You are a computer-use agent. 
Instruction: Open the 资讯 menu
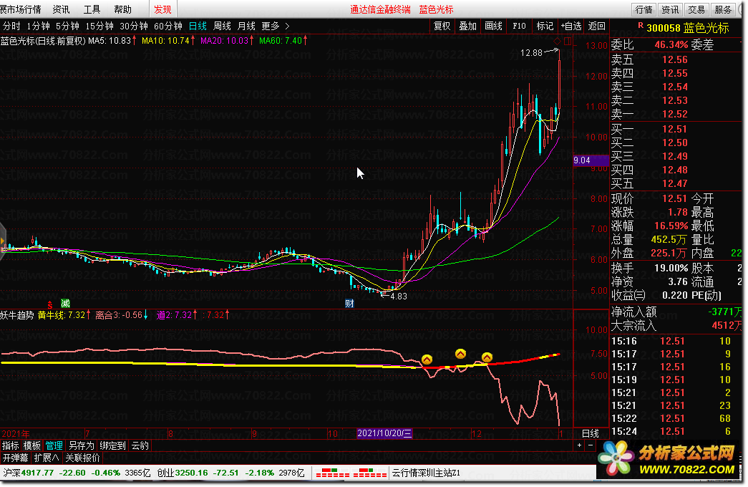61,9
